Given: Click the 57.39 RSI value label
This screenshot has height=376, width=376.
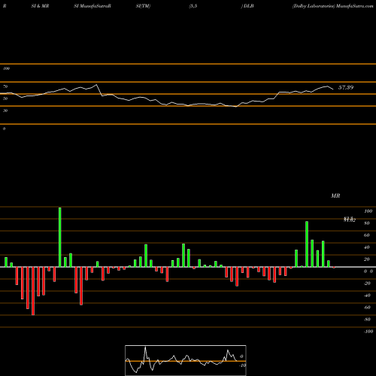Looking at the screenshot, I should tap(346, 87).
